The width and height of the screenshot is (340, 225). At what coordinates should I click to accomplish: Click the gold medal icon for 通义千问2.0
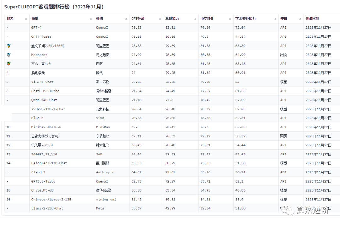(x=9, y=46)
